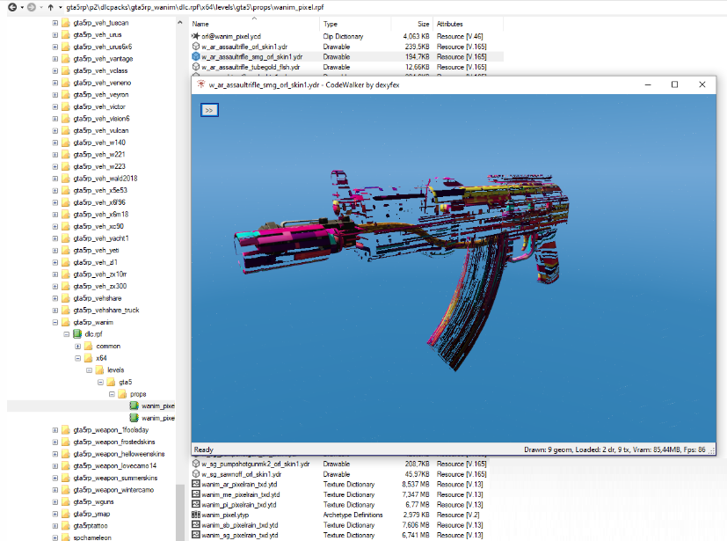Click the folder tree scrollbar thumb
The width and height of the screenshot is (727, 541).
tap(180, 512)
